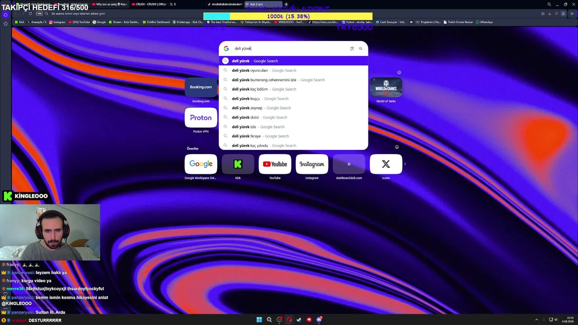Image resolution: width=578 pixels, height=325 pixels.
Task: Open the WhatsApp bookmark
Action: click(485, 22)
